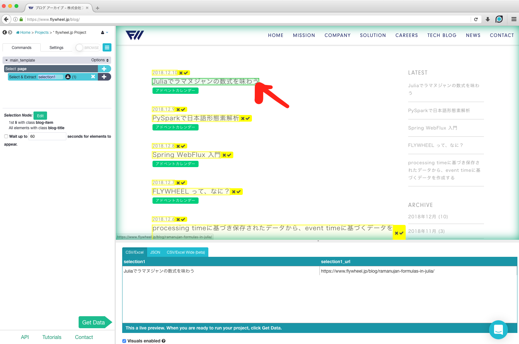The width and height of the screenshot is (519, 344).
Task: Switch to the Commands tab
Action: 21,47
